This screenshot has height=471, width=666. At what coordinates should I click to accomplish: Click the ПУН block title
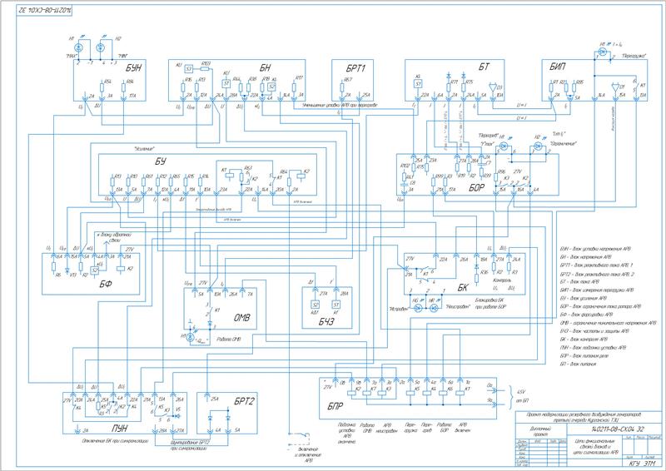[x=119, y=428]
